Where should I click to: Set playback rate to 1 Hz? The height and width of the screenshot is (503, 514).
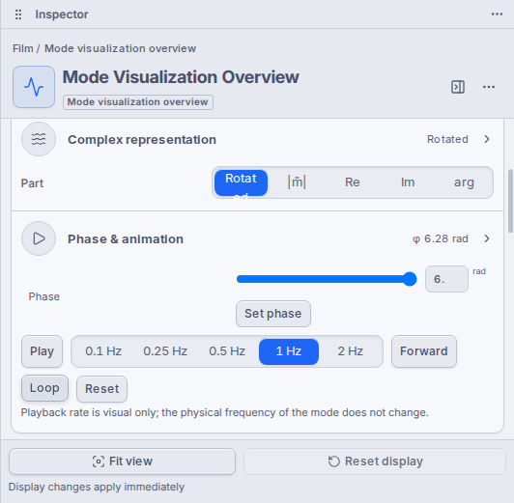pyautogui.click(x=289, y=351)
